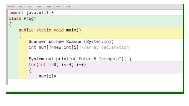Viewport: 189px width, 106px height.
Task: Click 'num[]=new' in array declaration
Action: pyautogui.click(x=50, y=47)
